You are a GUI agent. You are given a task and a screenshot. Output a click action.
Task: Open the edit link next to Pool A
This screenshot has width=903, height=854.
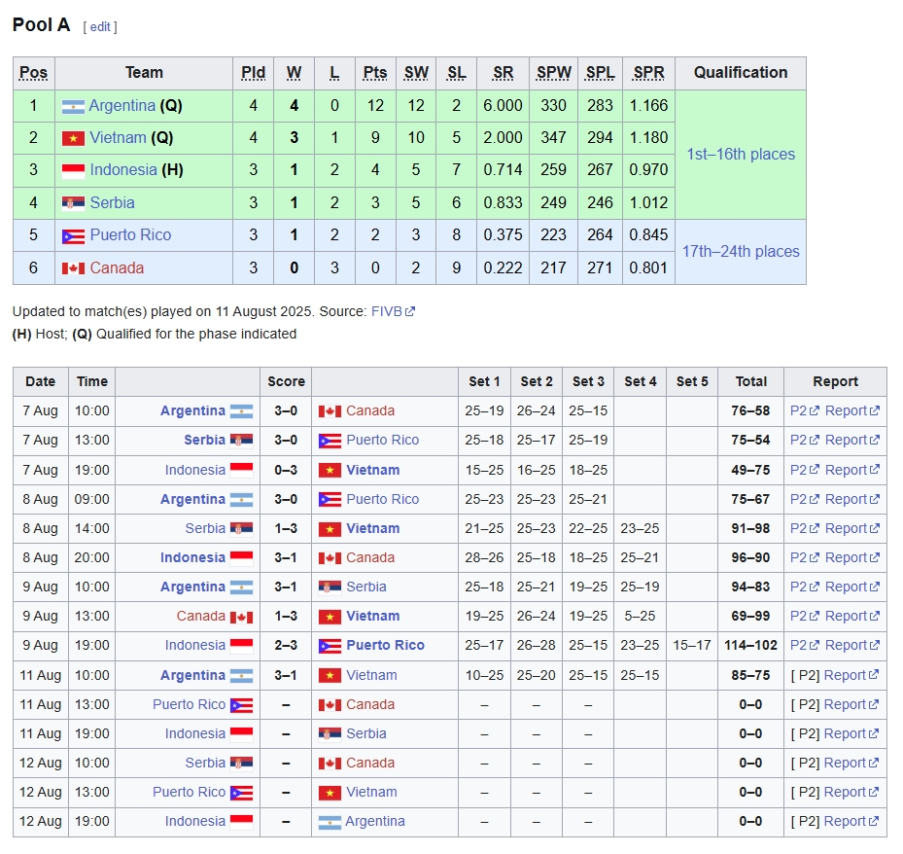(x=100, y=27)
